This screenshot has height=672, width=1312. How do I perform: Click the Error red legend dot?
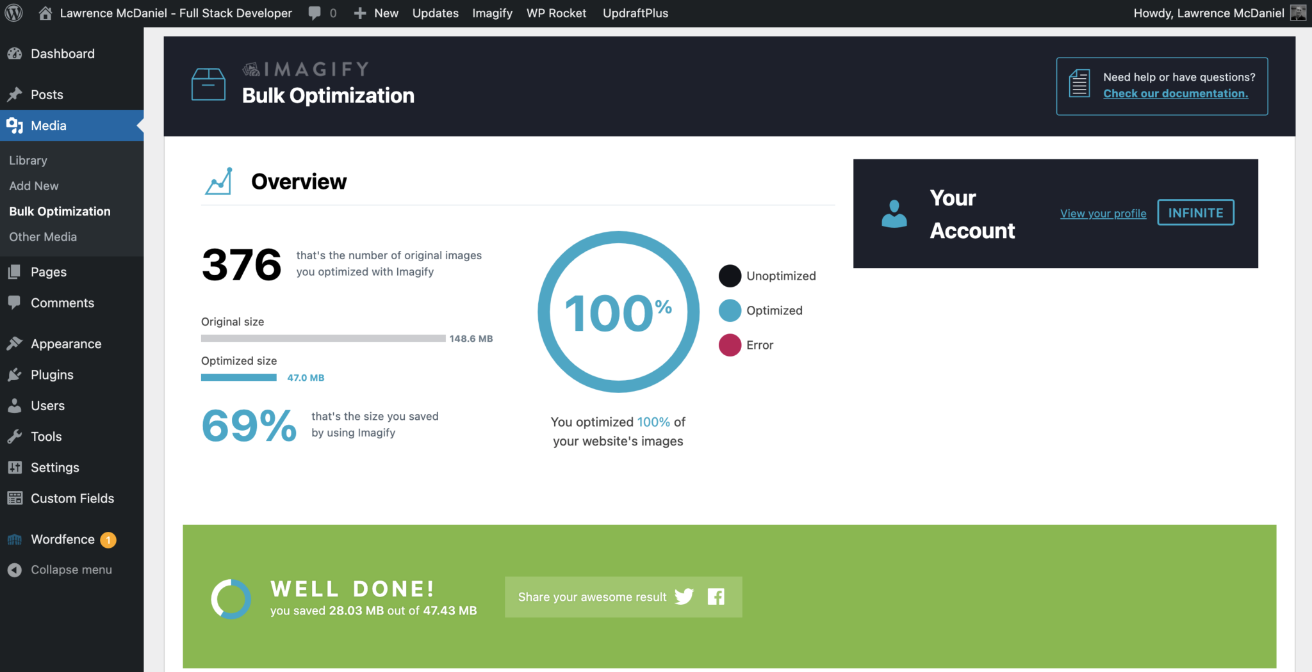730,345
